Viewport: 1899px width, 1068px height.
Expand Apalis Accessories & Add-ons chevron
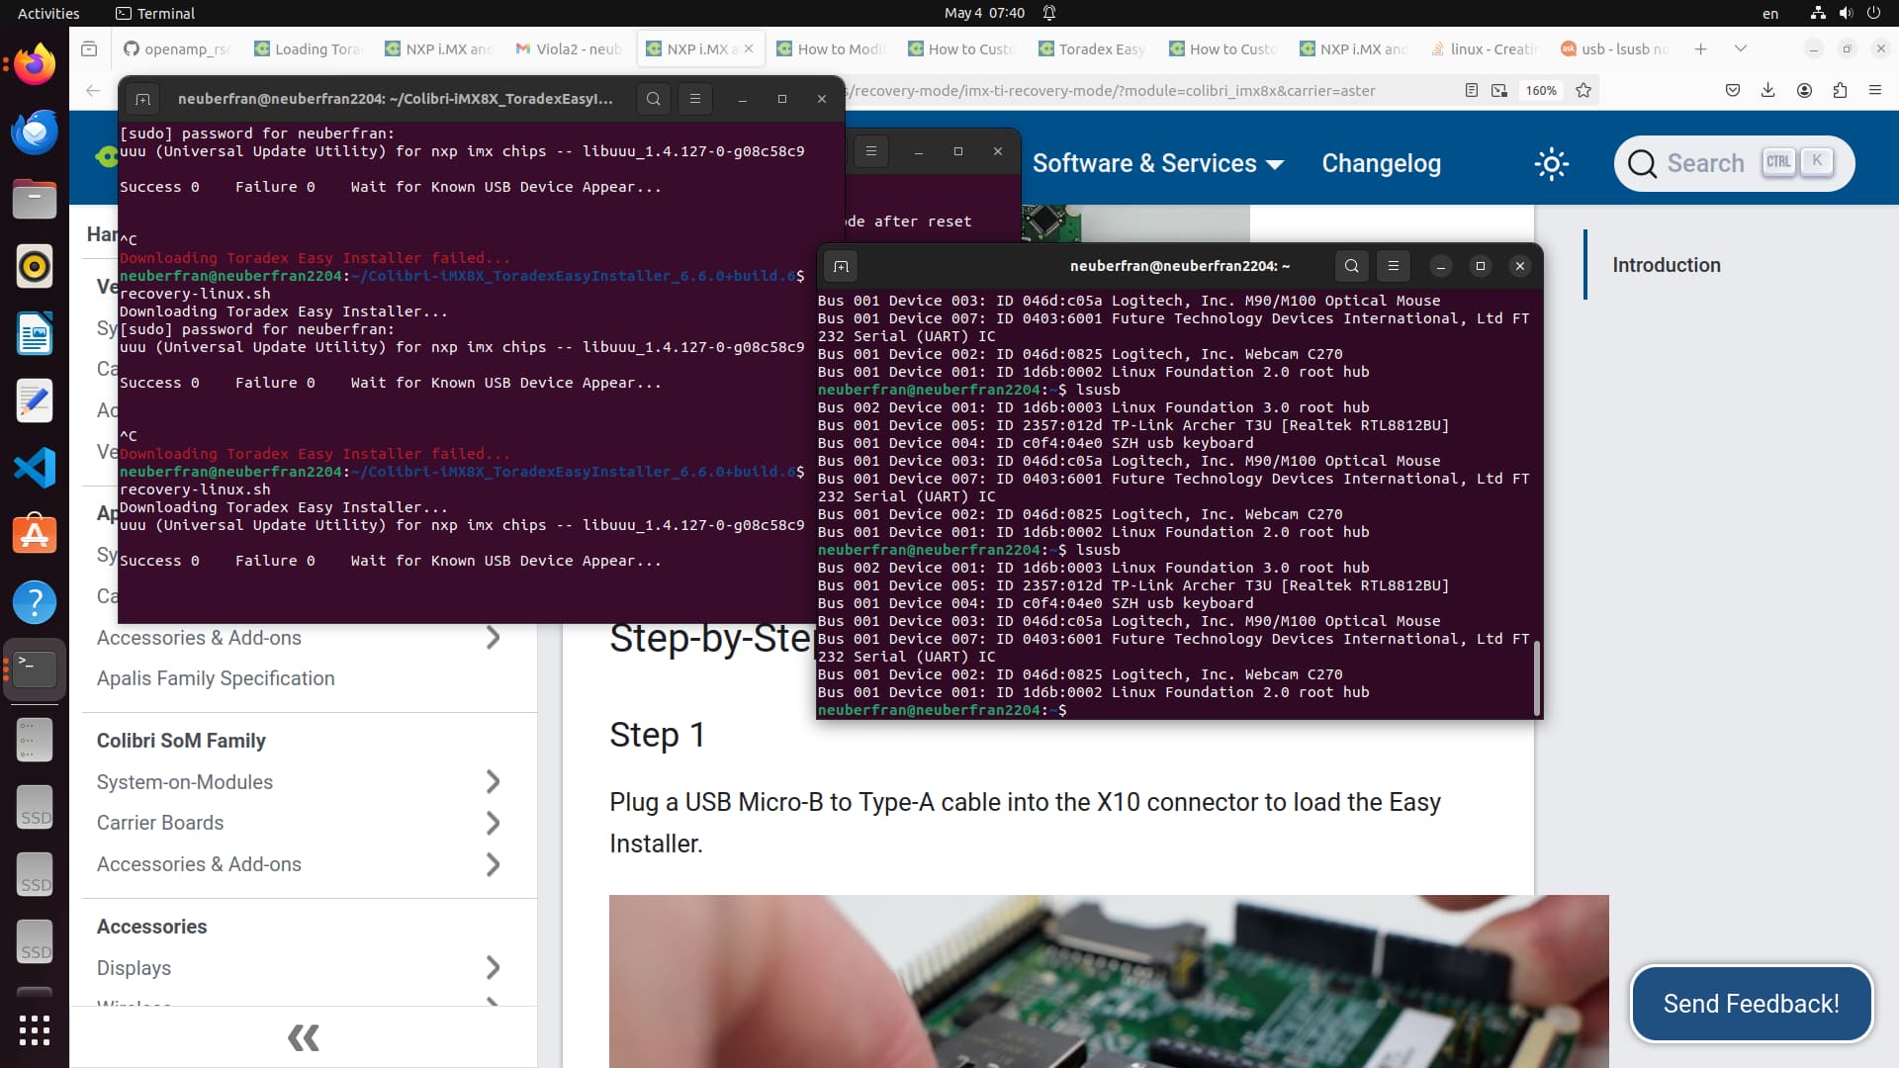coord(493,638)
